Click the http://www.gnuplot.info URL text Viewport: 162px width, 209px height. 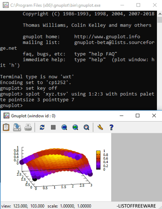pos(107,36)
